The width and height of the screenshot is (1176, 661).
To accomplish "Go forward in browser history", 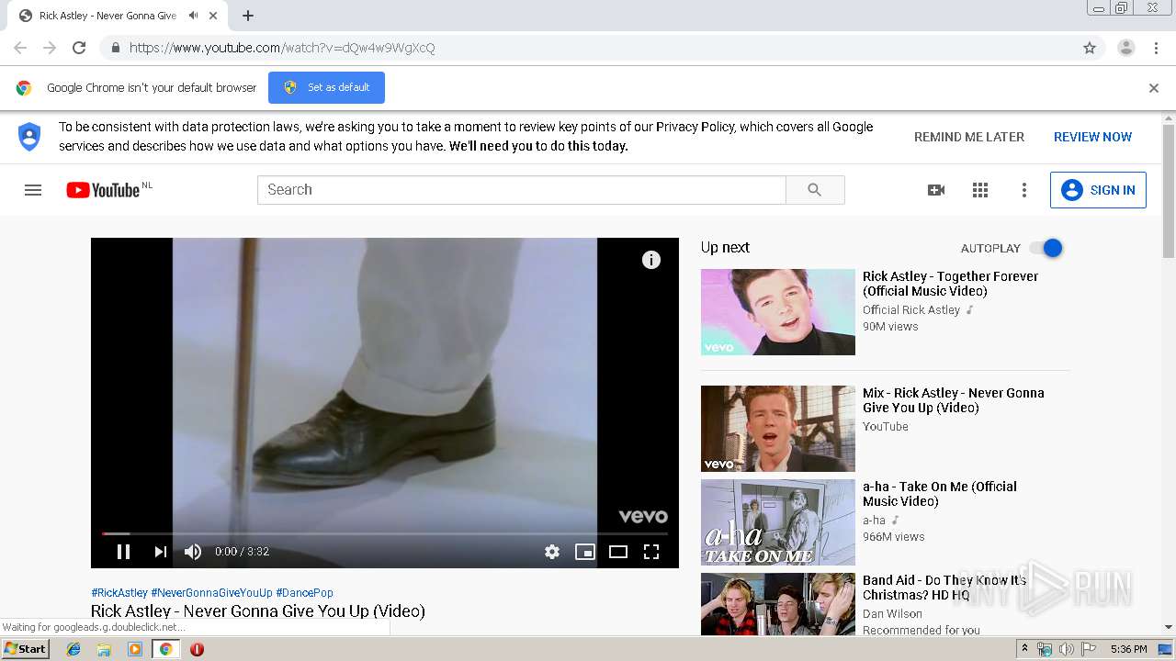I will (50, 48).
